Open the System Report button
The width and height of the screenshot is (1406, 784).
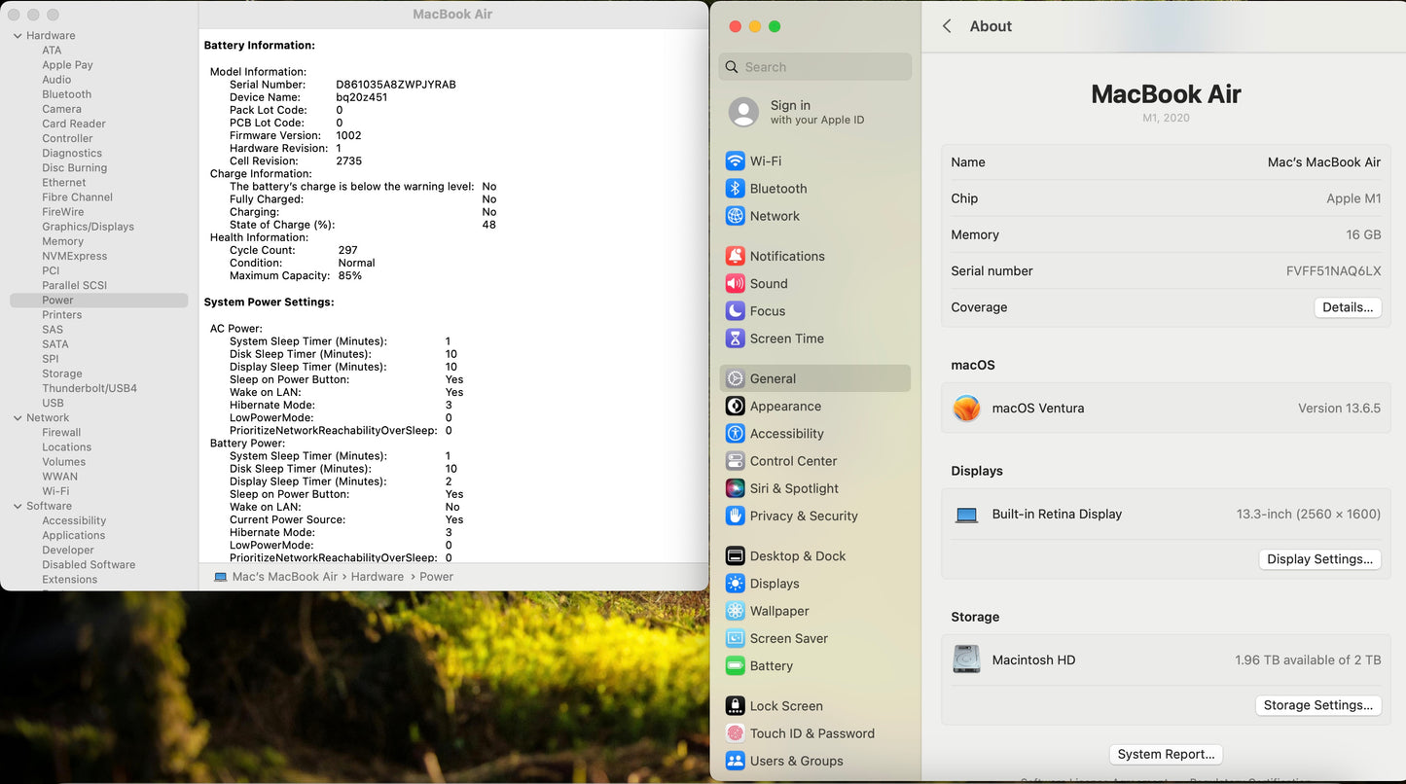[x=1165, y=754]
